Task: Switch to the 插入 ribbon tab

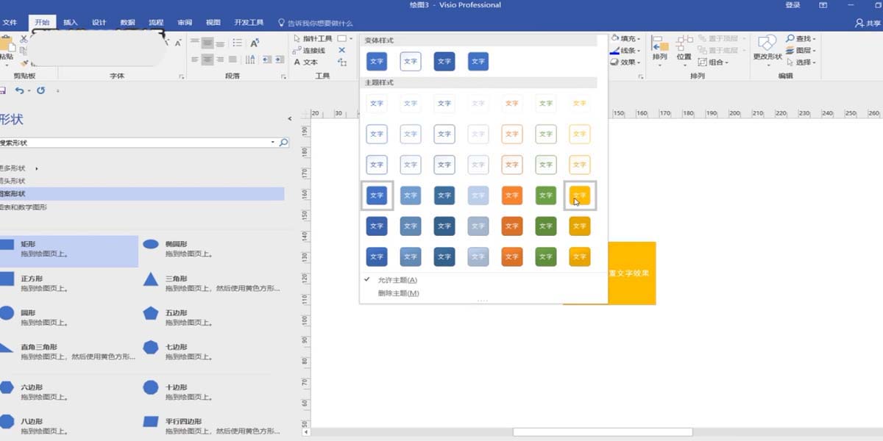Action: pyautogui.click(x=69, y=22)
